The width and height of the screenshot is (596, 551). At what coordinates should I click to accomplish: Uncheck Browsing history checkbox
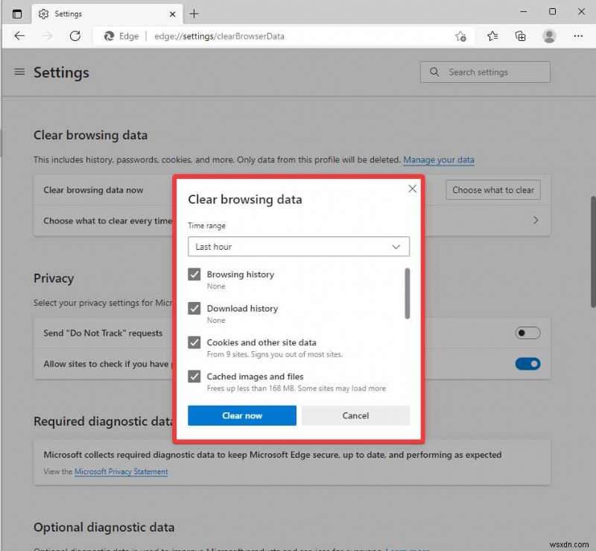[x=194, y=274]
